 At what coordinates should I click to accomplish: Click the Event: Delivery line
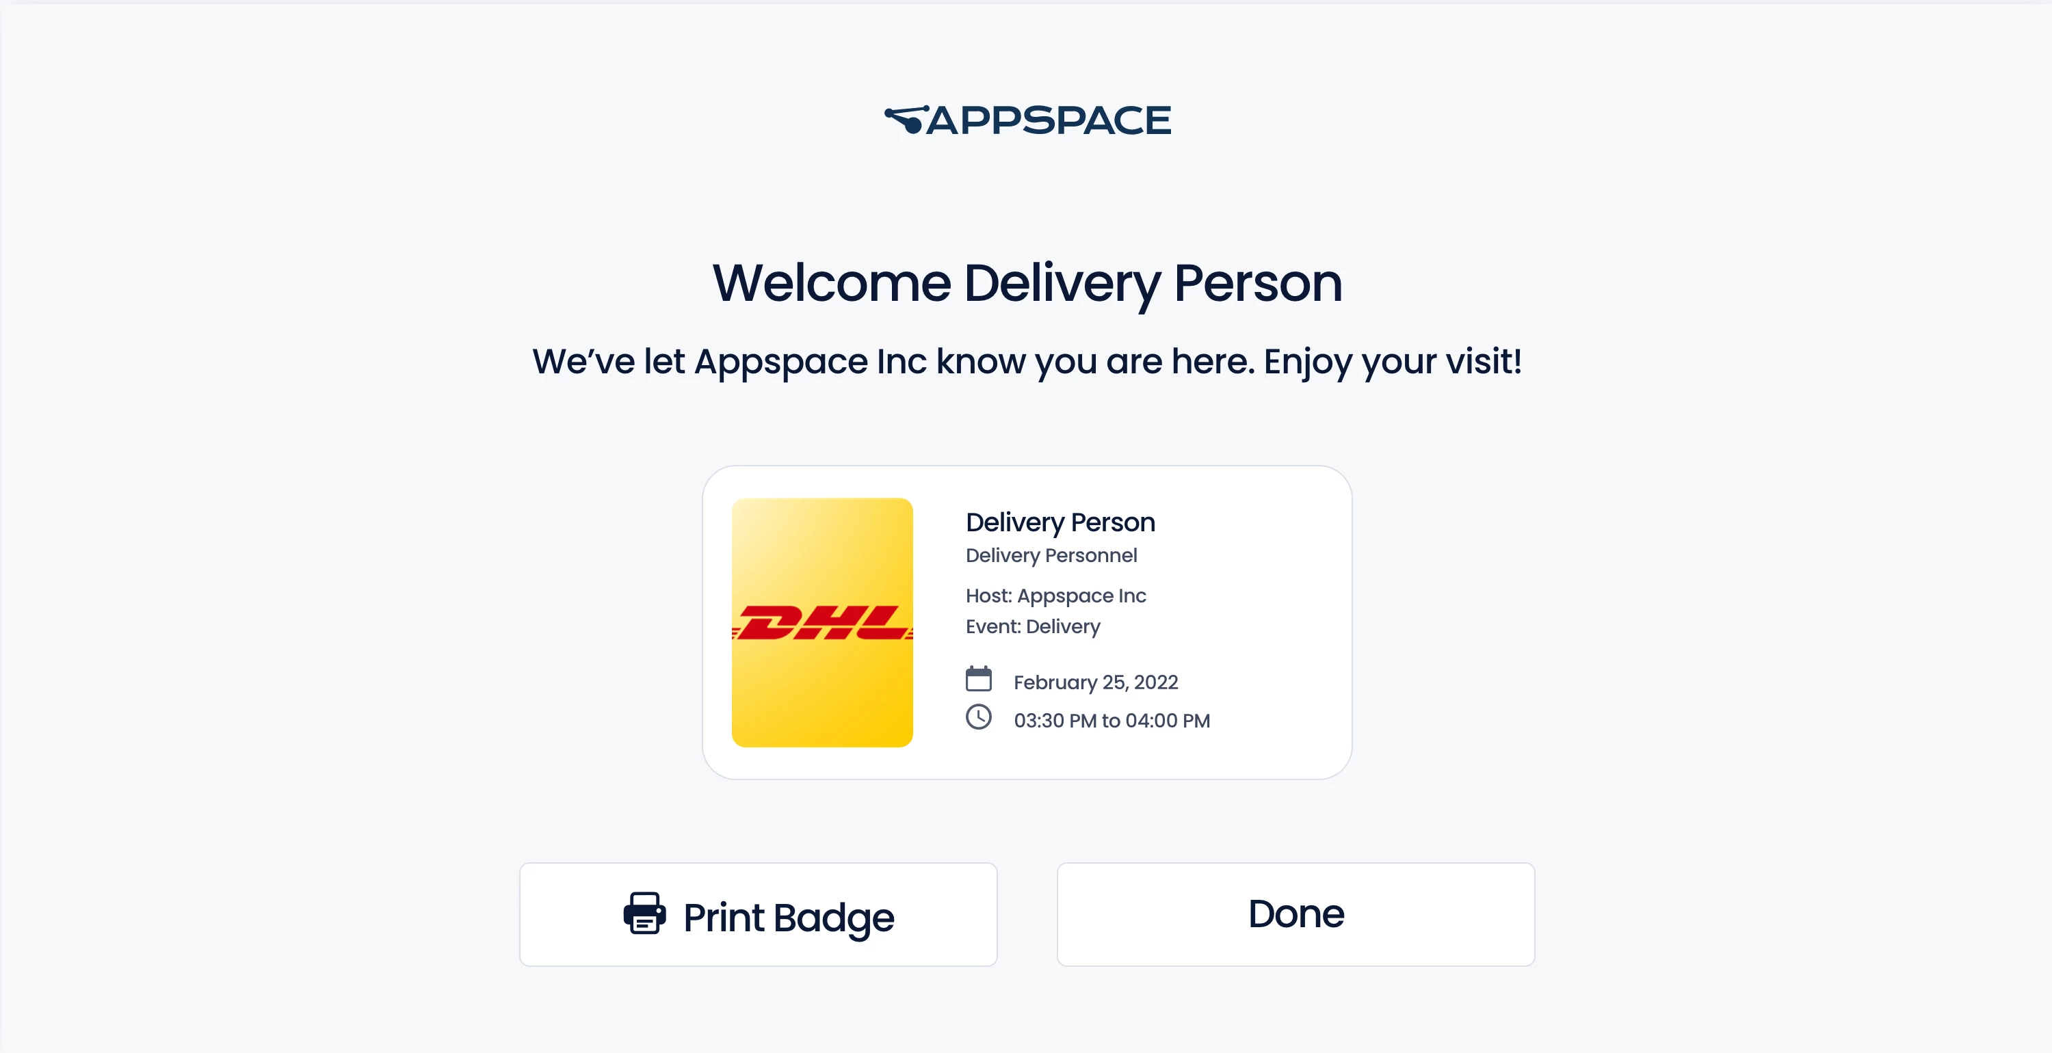1032,627
